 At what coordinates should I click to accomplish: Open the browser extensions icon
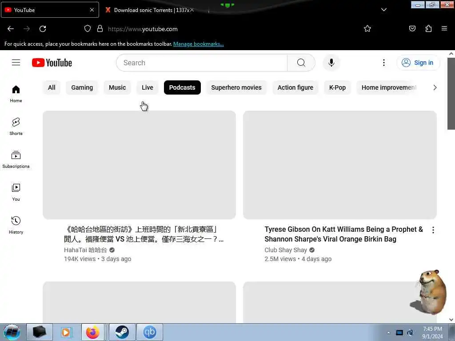point(428,29)
